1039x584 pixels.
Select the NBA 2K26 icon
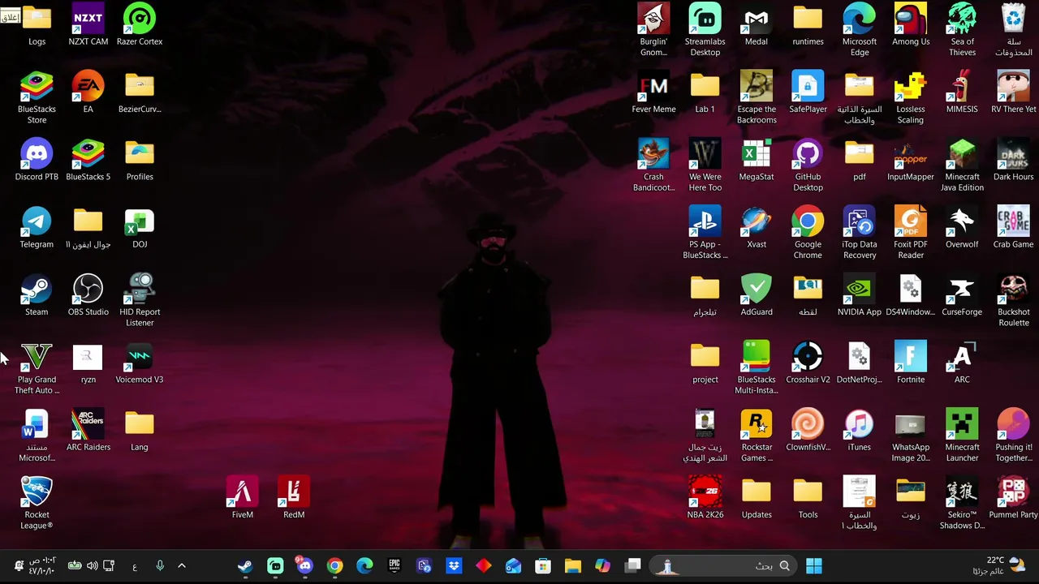pyautogui.click(x=705, y=499)
